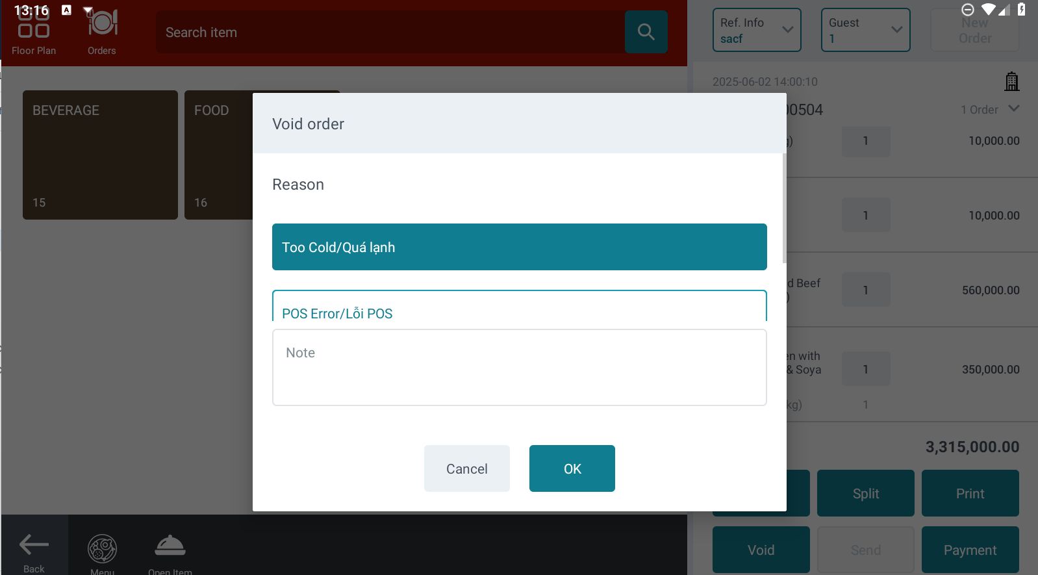Image resolution: width=1038 pixels, height=575 pixels.
Task: Click the 'Void order' dialog title
Action: pyautogui.click(x=309, y=124)
